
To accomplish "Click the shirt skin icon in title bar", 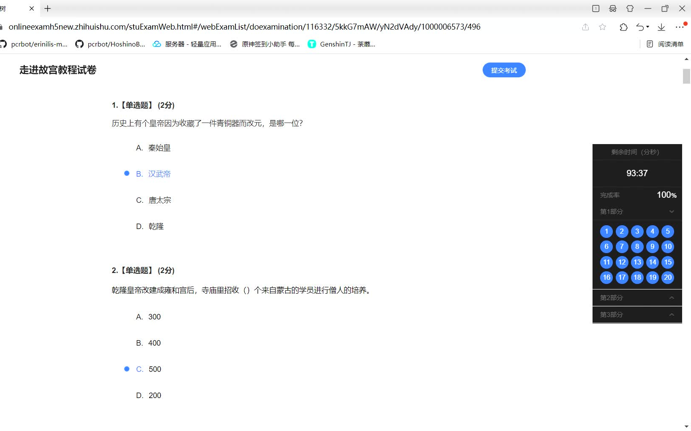I will click(x=630, y=8).
